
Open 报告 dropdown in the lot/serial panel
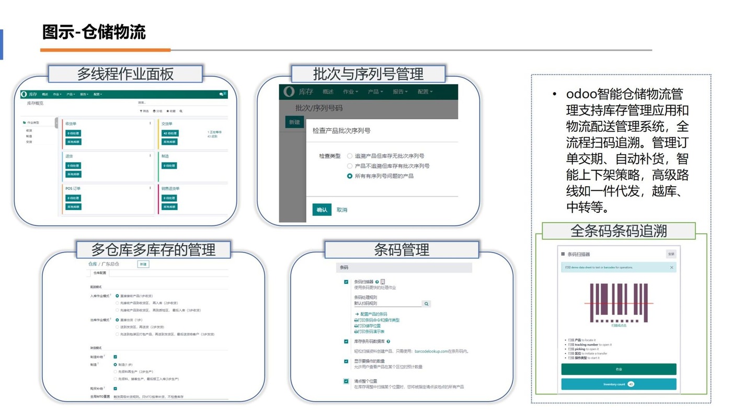[x=401, y=91]
